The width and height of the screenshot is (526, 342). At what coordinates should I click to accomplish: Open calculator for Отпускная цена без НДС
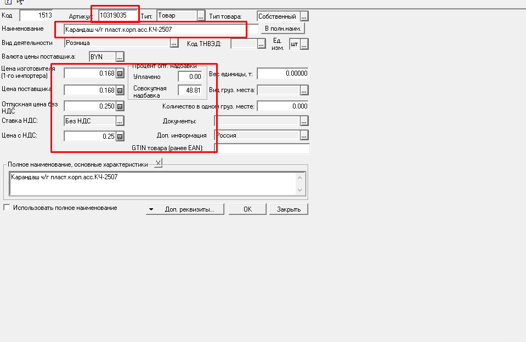click(x=120, y=106)
